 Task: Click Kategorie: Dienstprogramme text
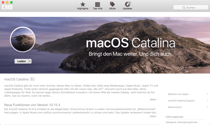(181, 122)
